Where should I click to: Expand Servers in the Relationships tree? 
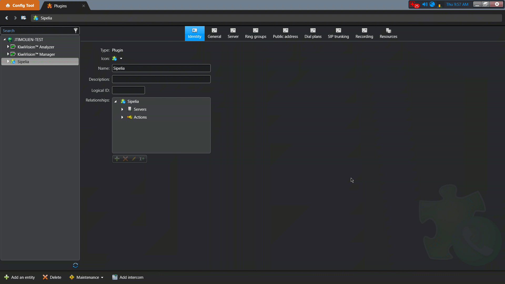122,109
